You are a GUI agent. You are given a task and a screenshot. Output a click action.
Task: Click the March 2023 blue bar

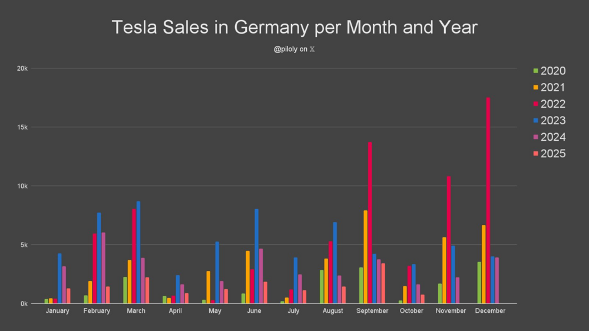click(x=138, y=252)
